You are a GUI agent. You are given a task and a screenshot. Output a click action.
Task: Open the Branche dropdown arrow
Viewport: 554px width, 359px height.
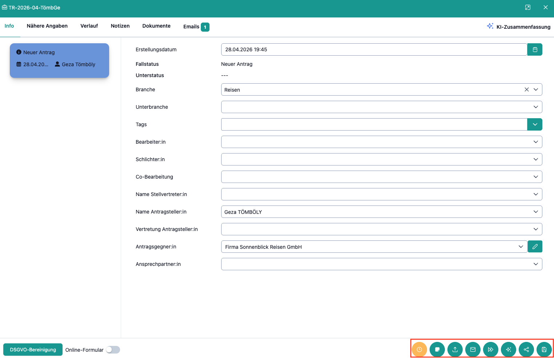click(536, 89)
